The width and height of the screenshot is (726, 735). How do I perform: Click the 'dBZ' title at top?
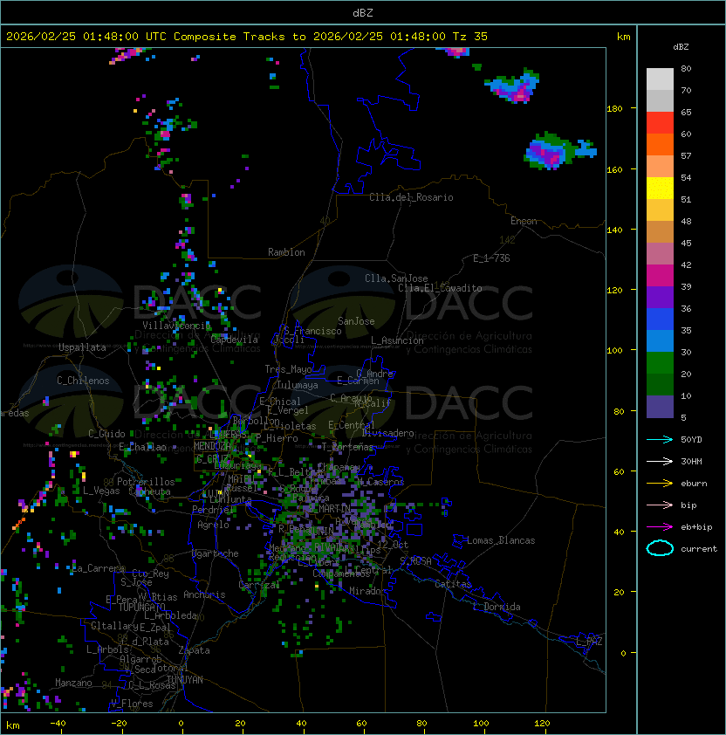[363, 12]
